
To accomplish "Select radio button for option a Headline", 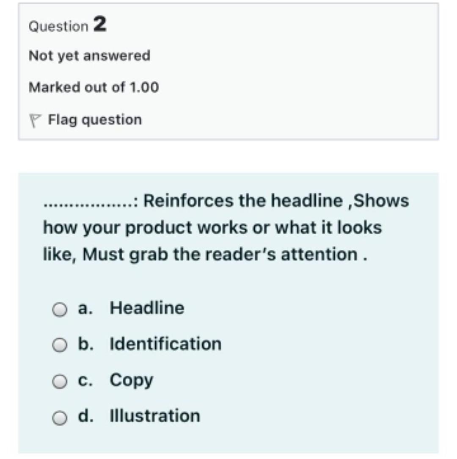I will pos(59,310).
